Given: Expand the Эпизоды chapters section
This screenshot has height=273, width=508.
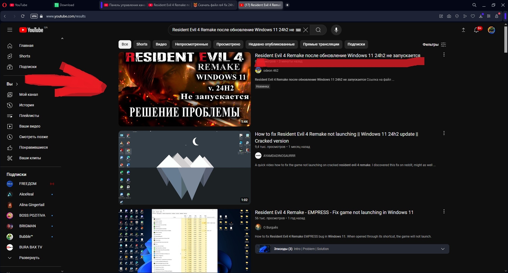Looking at the screenshot, I should click(443, 249).
